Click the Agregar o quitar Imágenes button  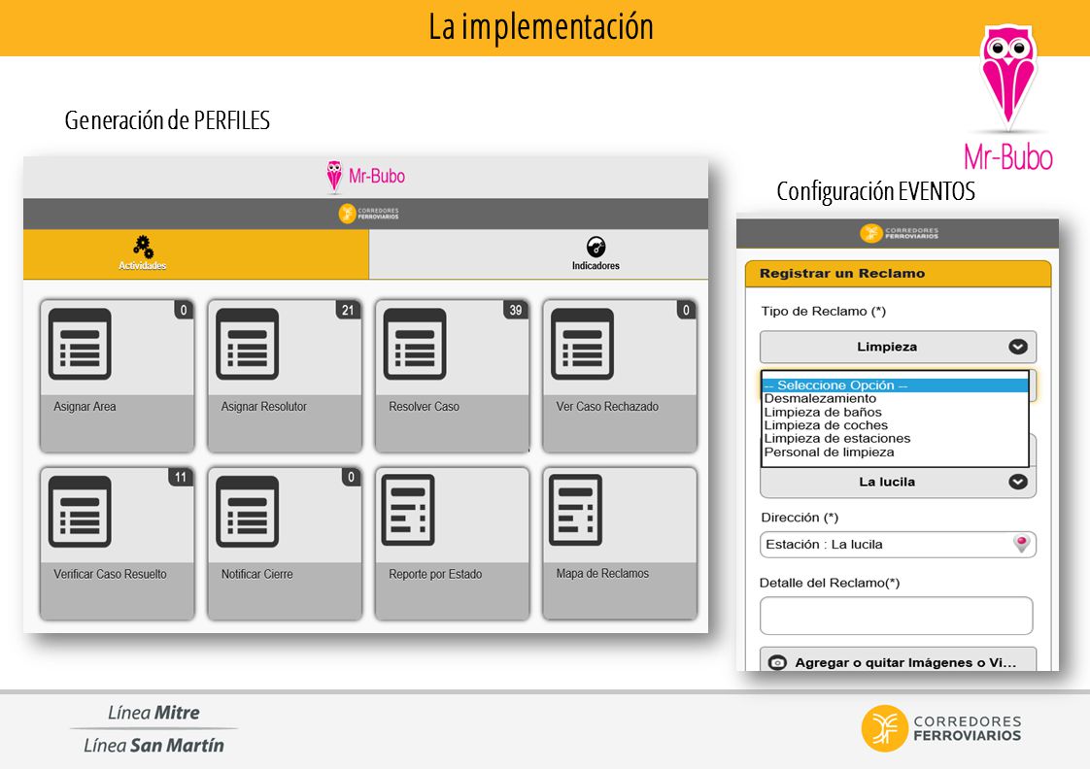898,659
